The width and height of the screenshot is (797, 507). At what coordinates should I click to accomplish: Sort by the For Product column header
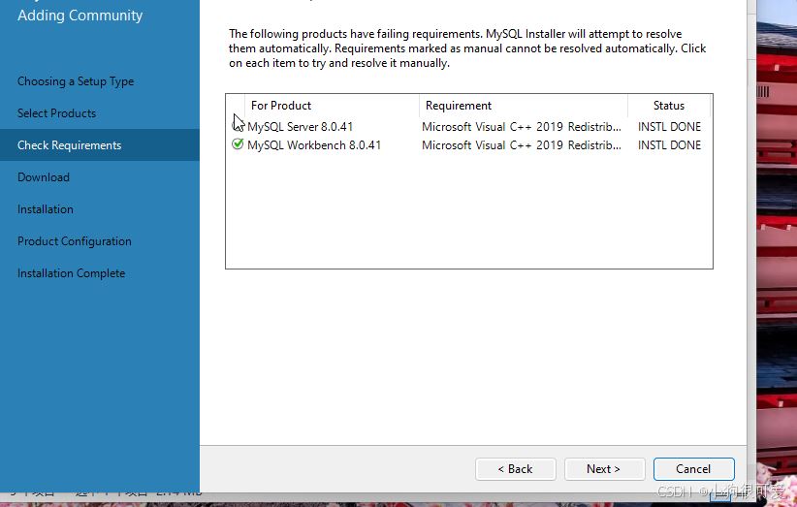tap(332, 106)
